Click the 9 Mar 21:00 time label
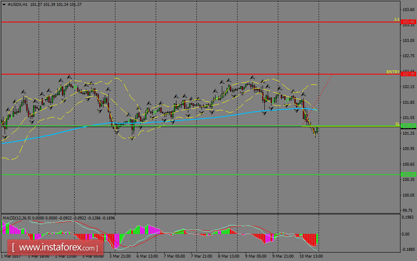Viewport: 417px width, 261px height. click(x=283, y=256)
